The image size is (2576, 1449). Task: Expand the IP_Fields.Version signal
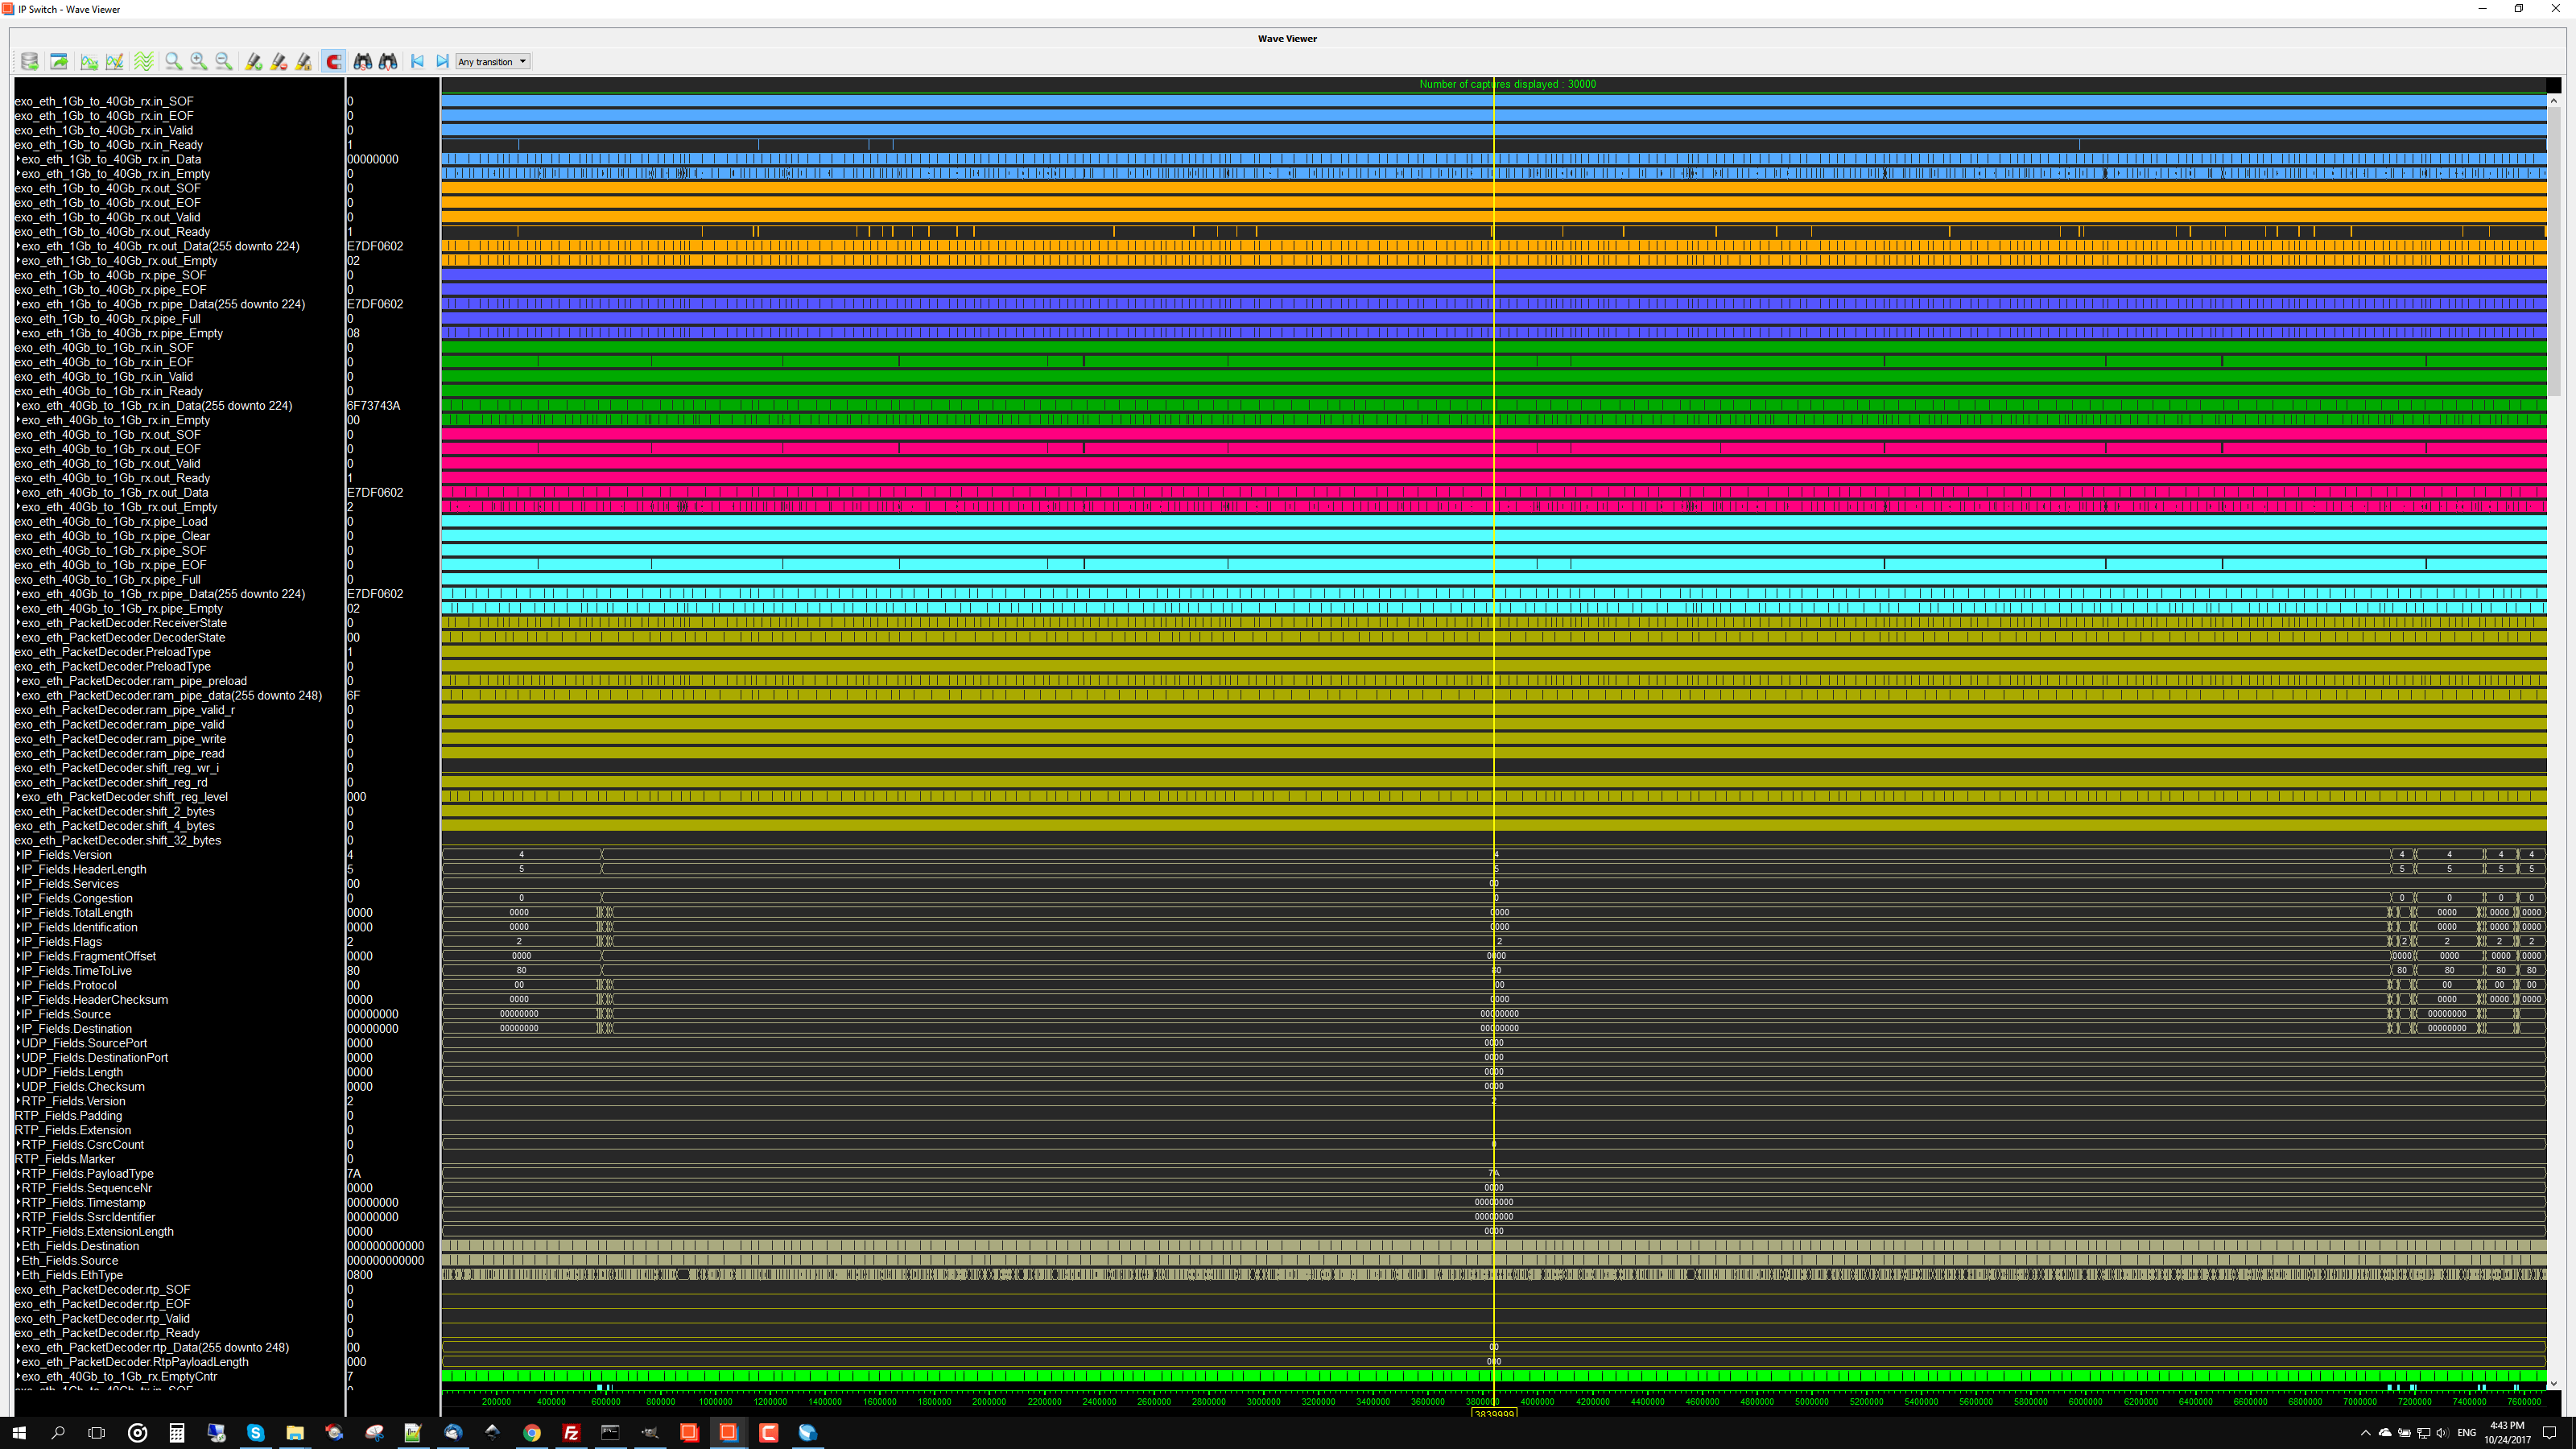click(18, 855)
